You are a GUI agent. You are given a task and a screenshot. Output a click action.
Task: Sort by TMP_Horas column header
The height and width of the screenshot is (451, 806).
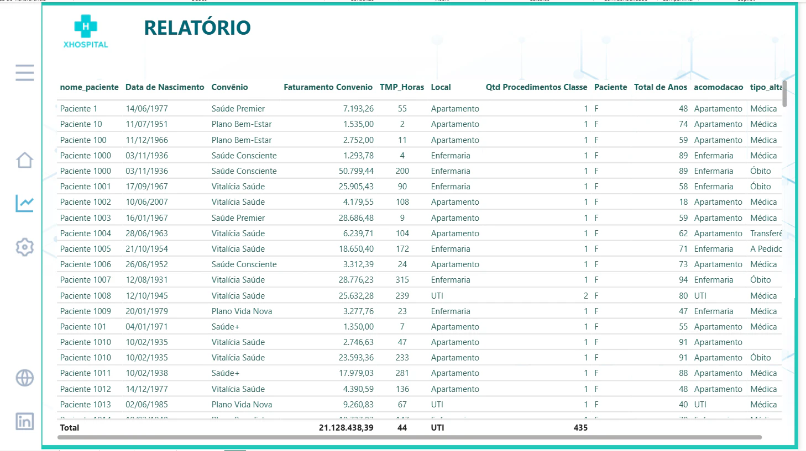(402, 87)
